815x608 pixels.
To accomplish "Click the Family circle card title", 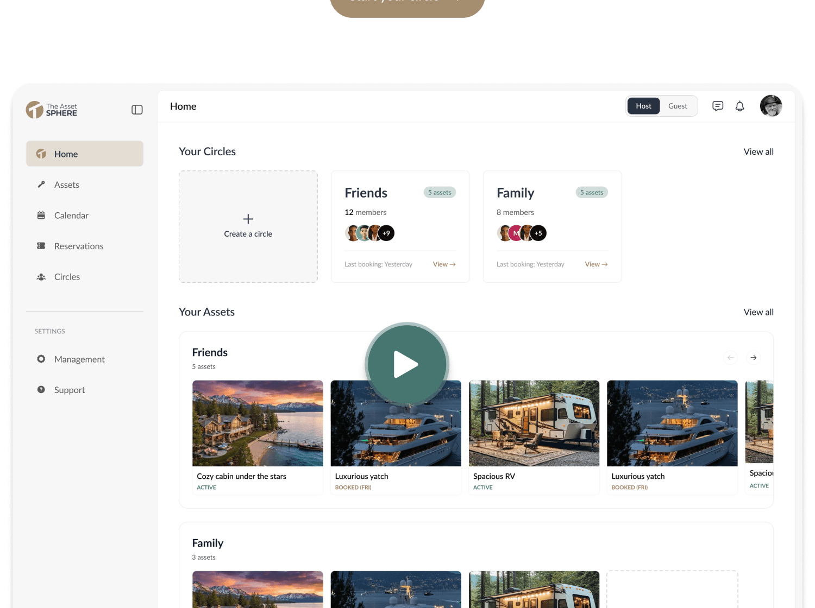I will pos(515,193).
